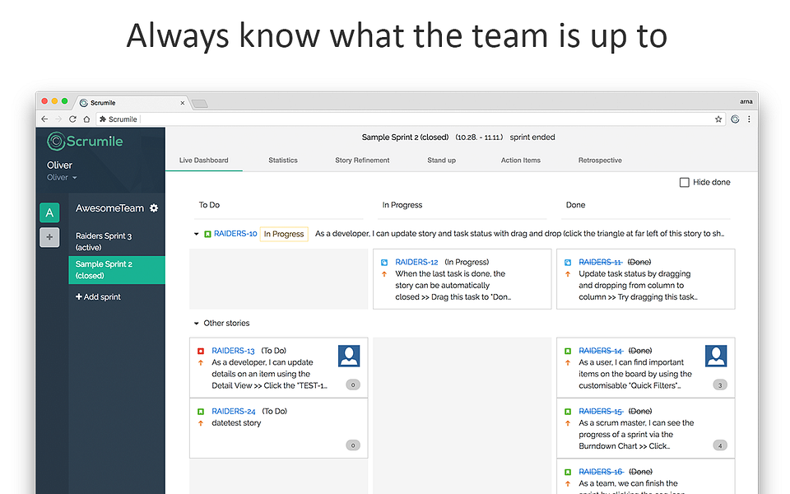Open the browser three-dot menu

(749, 119)
